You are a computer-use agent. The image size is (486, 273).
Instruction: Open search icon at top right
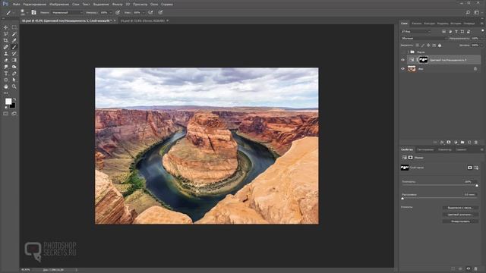[x=468, y=12]
